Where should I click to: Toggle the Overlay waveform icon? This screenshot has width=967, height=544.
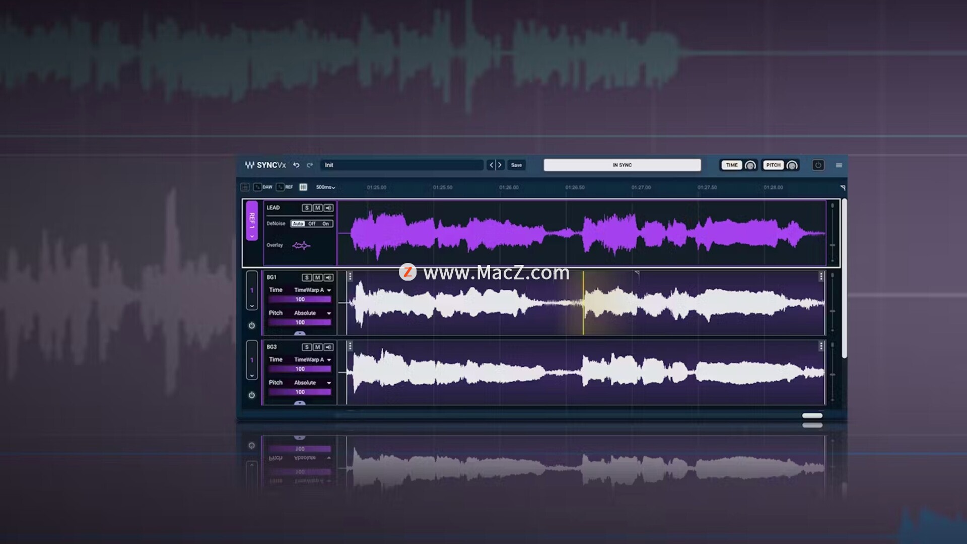(x=301, y=246)
